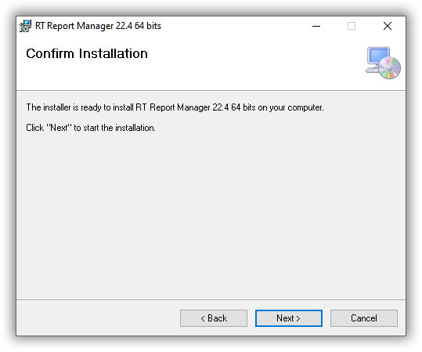This screenshot has width=422, height=352.
Task: Click the blue monitor graphic in banner
Action: point(379,56)
